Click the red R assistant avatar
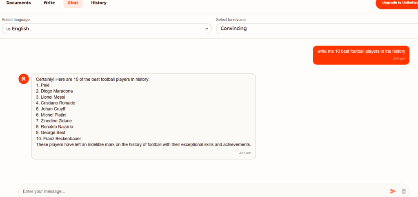The height and width of the screenshot is (197, 418). 24,79
